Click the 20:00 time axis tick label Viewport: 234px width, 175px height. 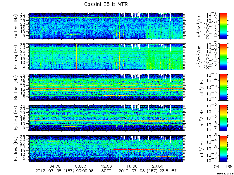click(x=158, y=166)
